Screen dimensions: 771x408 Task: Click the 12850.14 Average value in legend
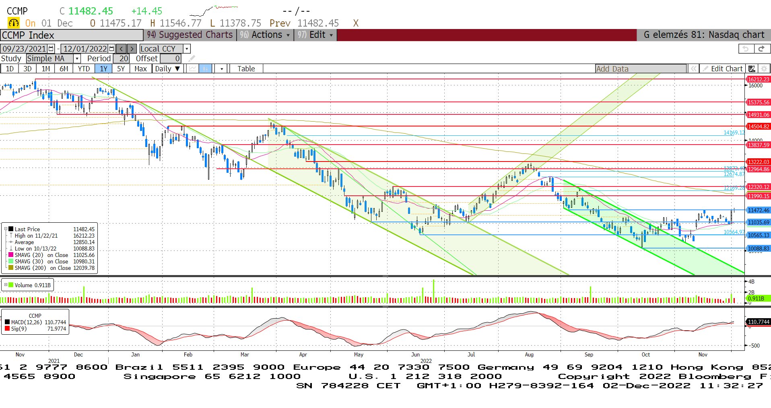coord(84,242)
